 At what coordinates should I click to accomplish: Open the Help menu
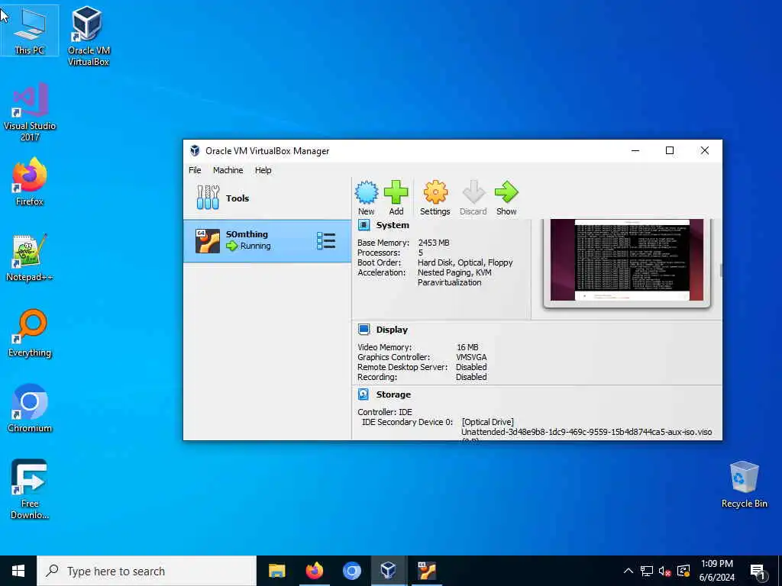click(x=263, y=170)
